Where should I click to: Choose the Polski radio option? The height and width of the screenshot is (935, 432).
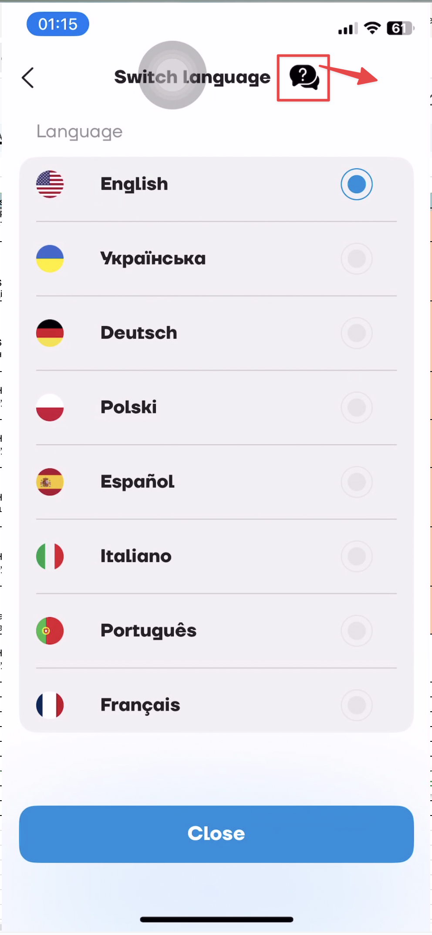point(357,407)
